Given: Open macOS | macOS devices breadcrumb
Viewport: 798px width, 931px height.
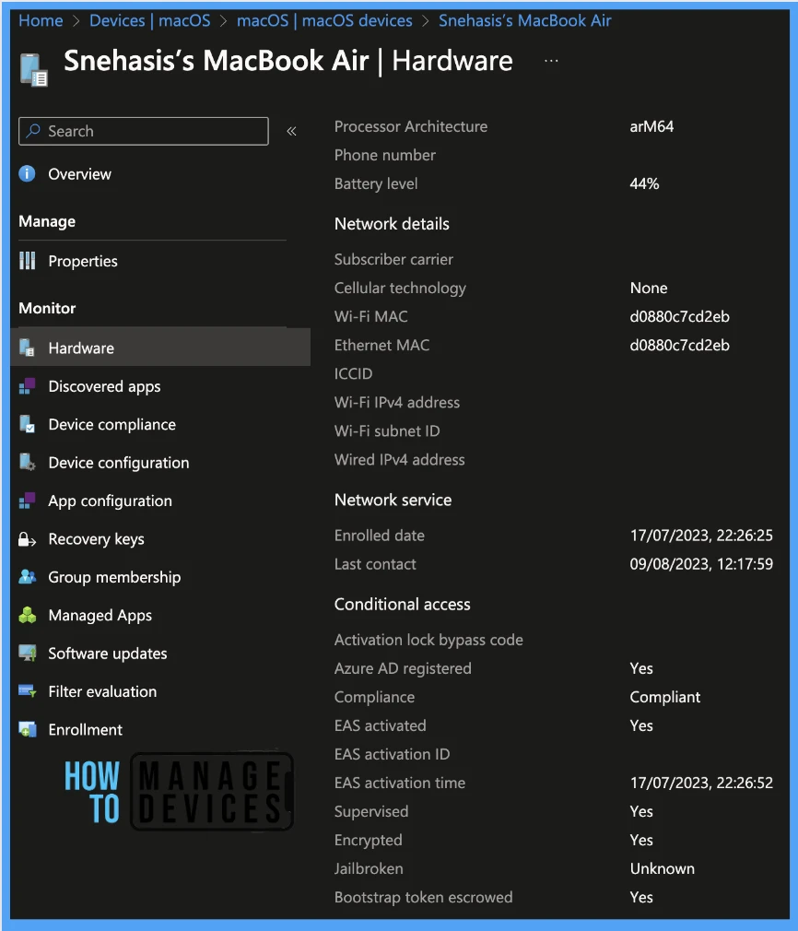Looking at the screenshot, I should pos(324,21).
